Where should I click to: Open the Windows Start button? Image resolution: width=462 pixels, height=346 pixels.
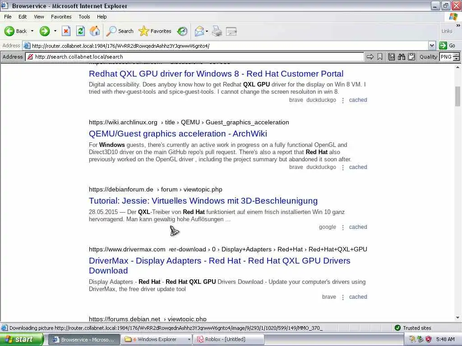click(x=21, y=339)
